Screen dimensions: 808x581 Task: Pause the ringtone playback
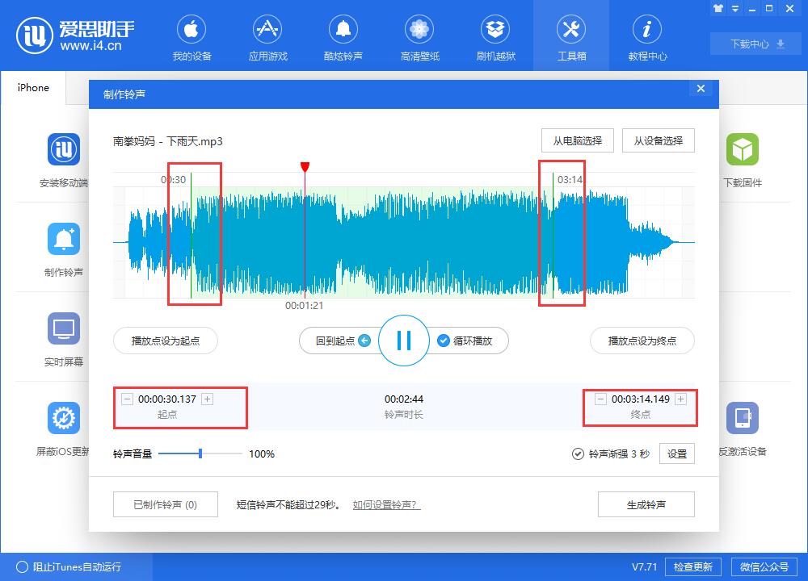pyautogui.click(x=403, y=341)
